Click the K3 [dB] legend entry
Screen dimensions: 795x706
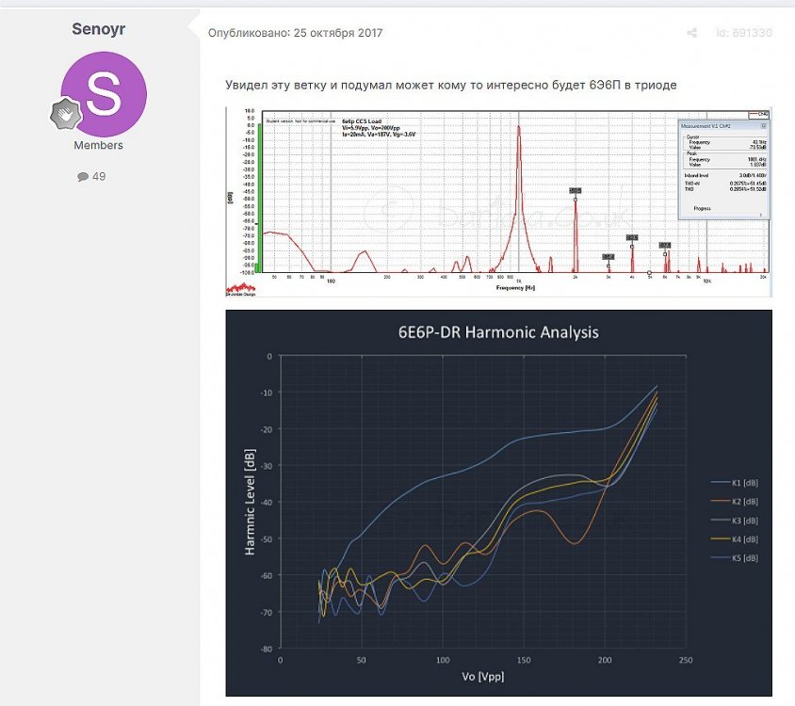coord(736,521)
